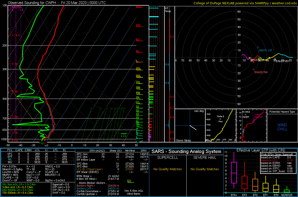Click the BRN Shear value line

[98, 176]
